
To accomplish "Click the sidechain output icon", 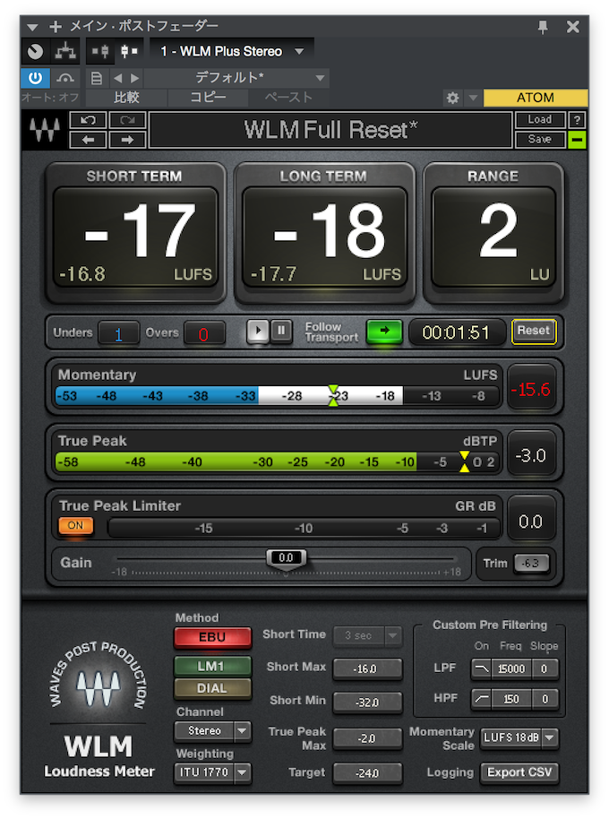I will 128,51.
